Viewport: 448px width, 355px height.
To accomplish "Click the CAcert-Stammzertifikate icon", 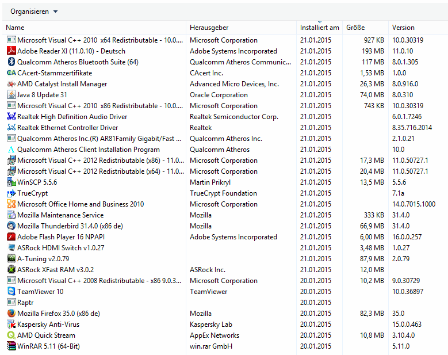I will click(11, 73).
